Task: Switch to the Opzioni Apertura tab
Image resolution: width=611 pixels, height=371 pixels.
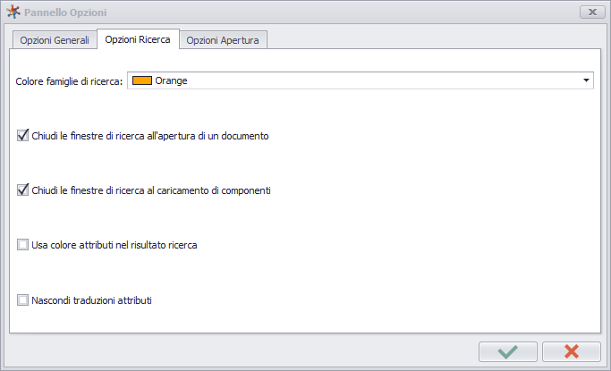Action: click(x=223, y=40)
